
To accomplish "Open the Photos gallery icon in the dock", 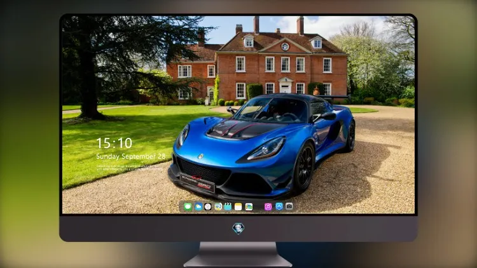I will tap(249, 206).
